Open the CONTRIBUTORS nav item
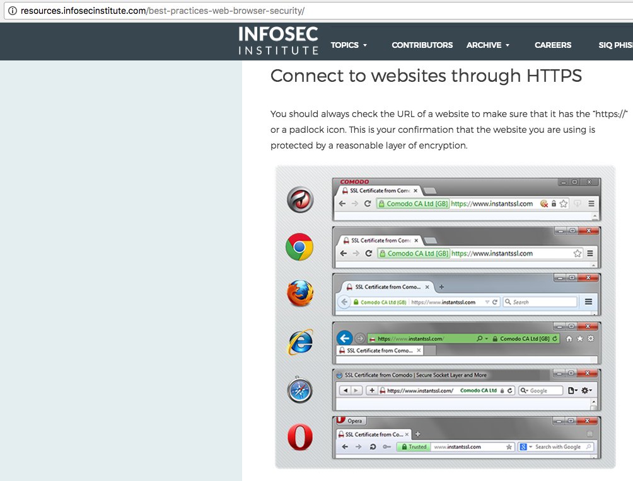 click(x=422, y=45)
